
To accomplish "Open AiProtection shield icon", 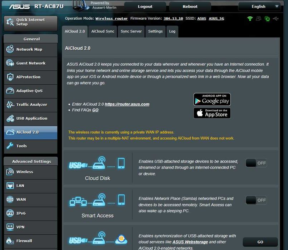I will (10, 77).
